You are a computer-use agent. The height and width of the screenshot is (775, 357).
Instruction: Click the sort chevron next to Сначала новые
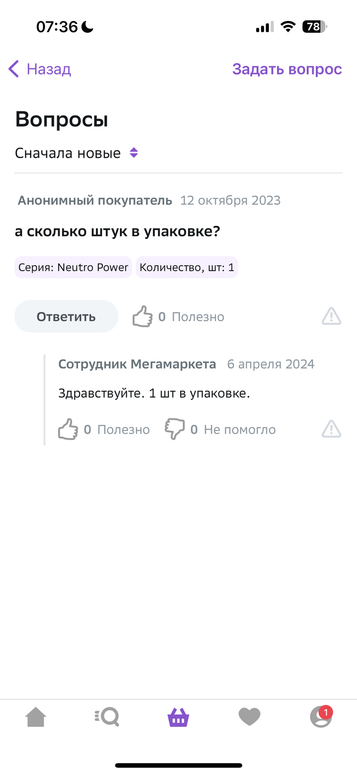tap(133, 152)
